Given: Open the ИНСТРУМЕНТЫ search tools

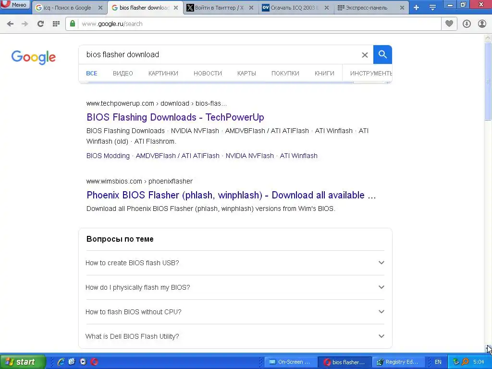Looking at the screenshot, I should pos(371,74).
